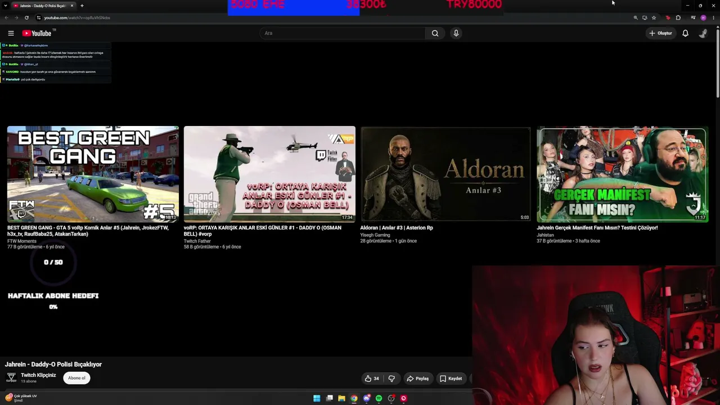The image size is (720, 405).
Task: Share the video with Paylaş
Action: point(417,379)
